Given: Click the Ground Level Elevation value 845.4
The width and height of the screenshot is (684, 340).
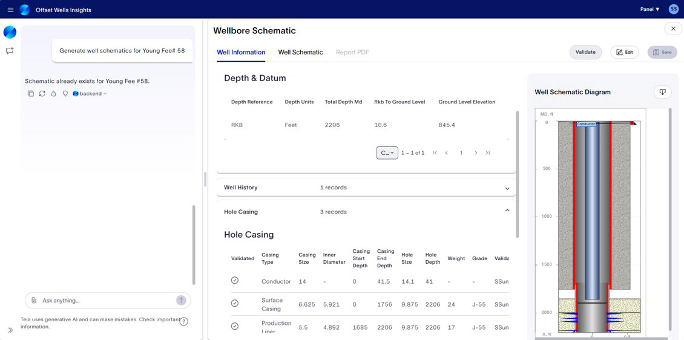Looking at the screenshot, I should [447, 125].
